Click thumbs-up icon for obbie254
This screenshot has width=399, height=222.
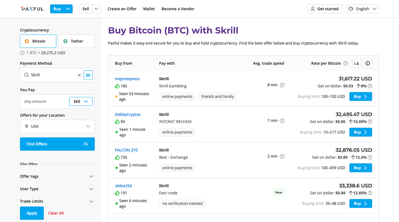pyautogui.click(x=117, y=193)
